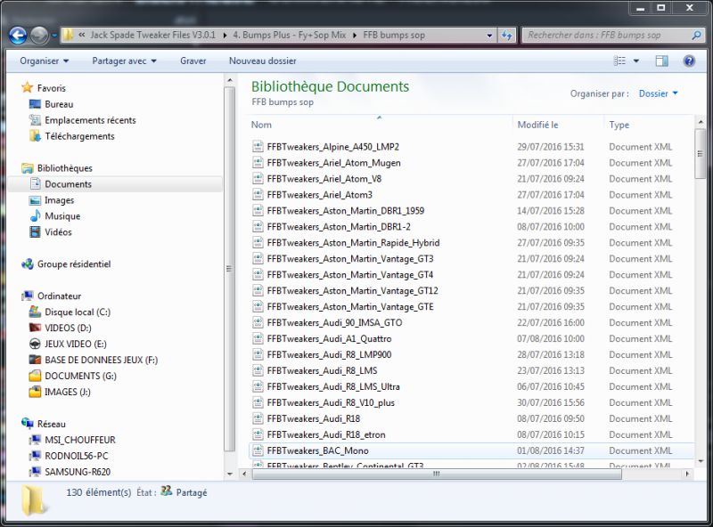Select FFBTweakers_Aston_Martin_Rapide_Hybrid

pyautogui.click(x=353, y=243)
